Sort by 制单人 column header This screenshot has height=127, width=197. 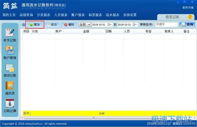(x=174, y=31)
